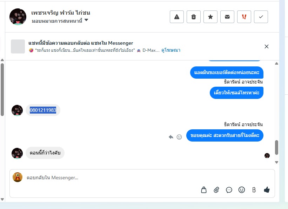Click the bubble ขอบคุณค่ะ สะดวกรับสายกี่โมงดีคะ
This screenshot has width=288, height=209.
coord(225,135)
